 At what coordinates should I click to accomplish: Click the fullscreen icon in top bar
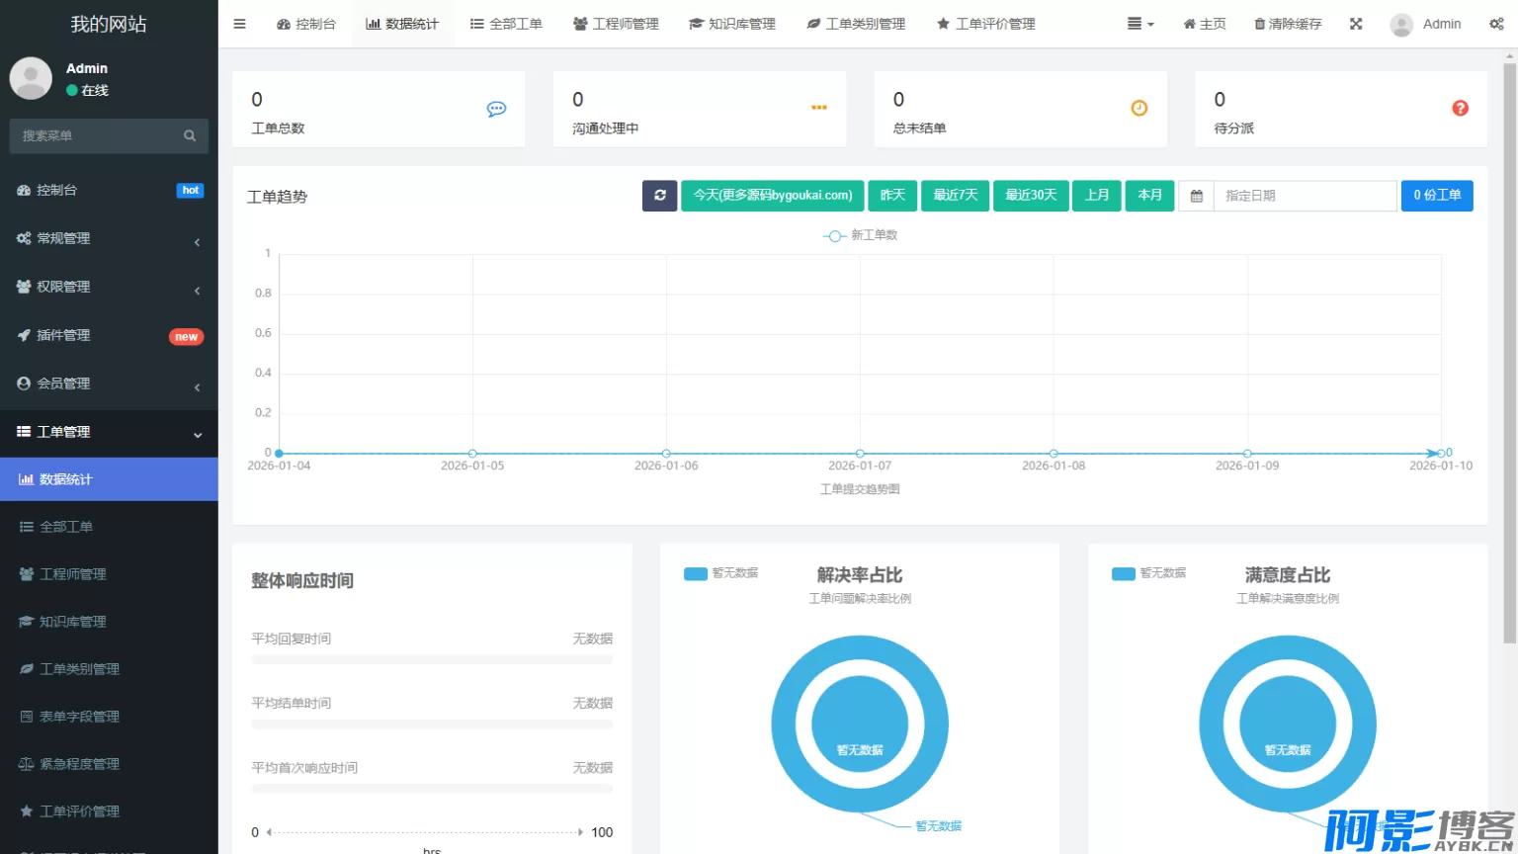[x=1356, y=24]
